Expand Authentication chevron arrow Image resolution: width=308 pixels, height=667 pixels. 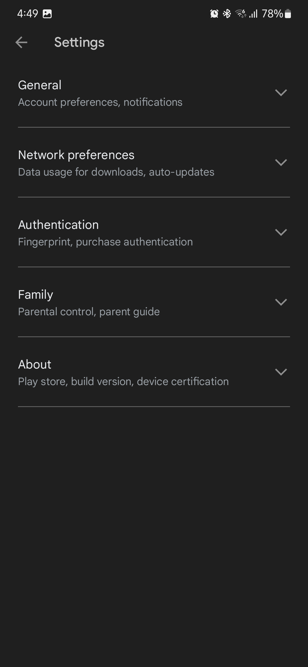point(281,232)
